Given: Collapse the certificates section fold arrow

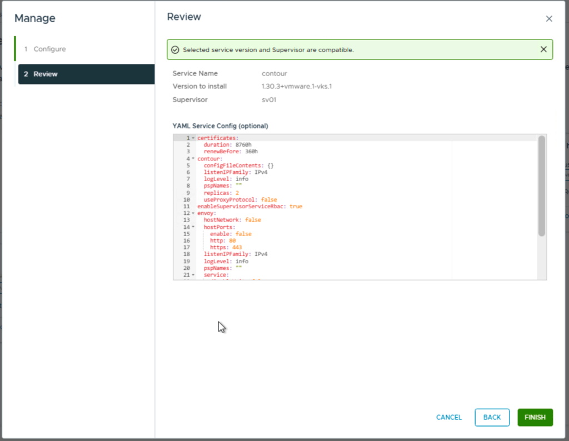Looking at the screenshot, I should click(193, 138).
